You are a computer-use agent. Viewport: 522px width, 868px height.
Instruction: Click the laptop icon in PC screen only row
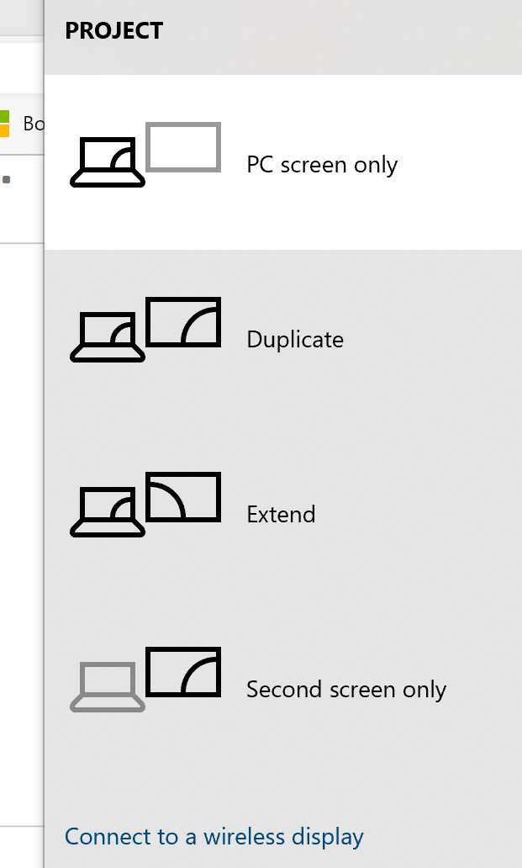coord(108,158)
